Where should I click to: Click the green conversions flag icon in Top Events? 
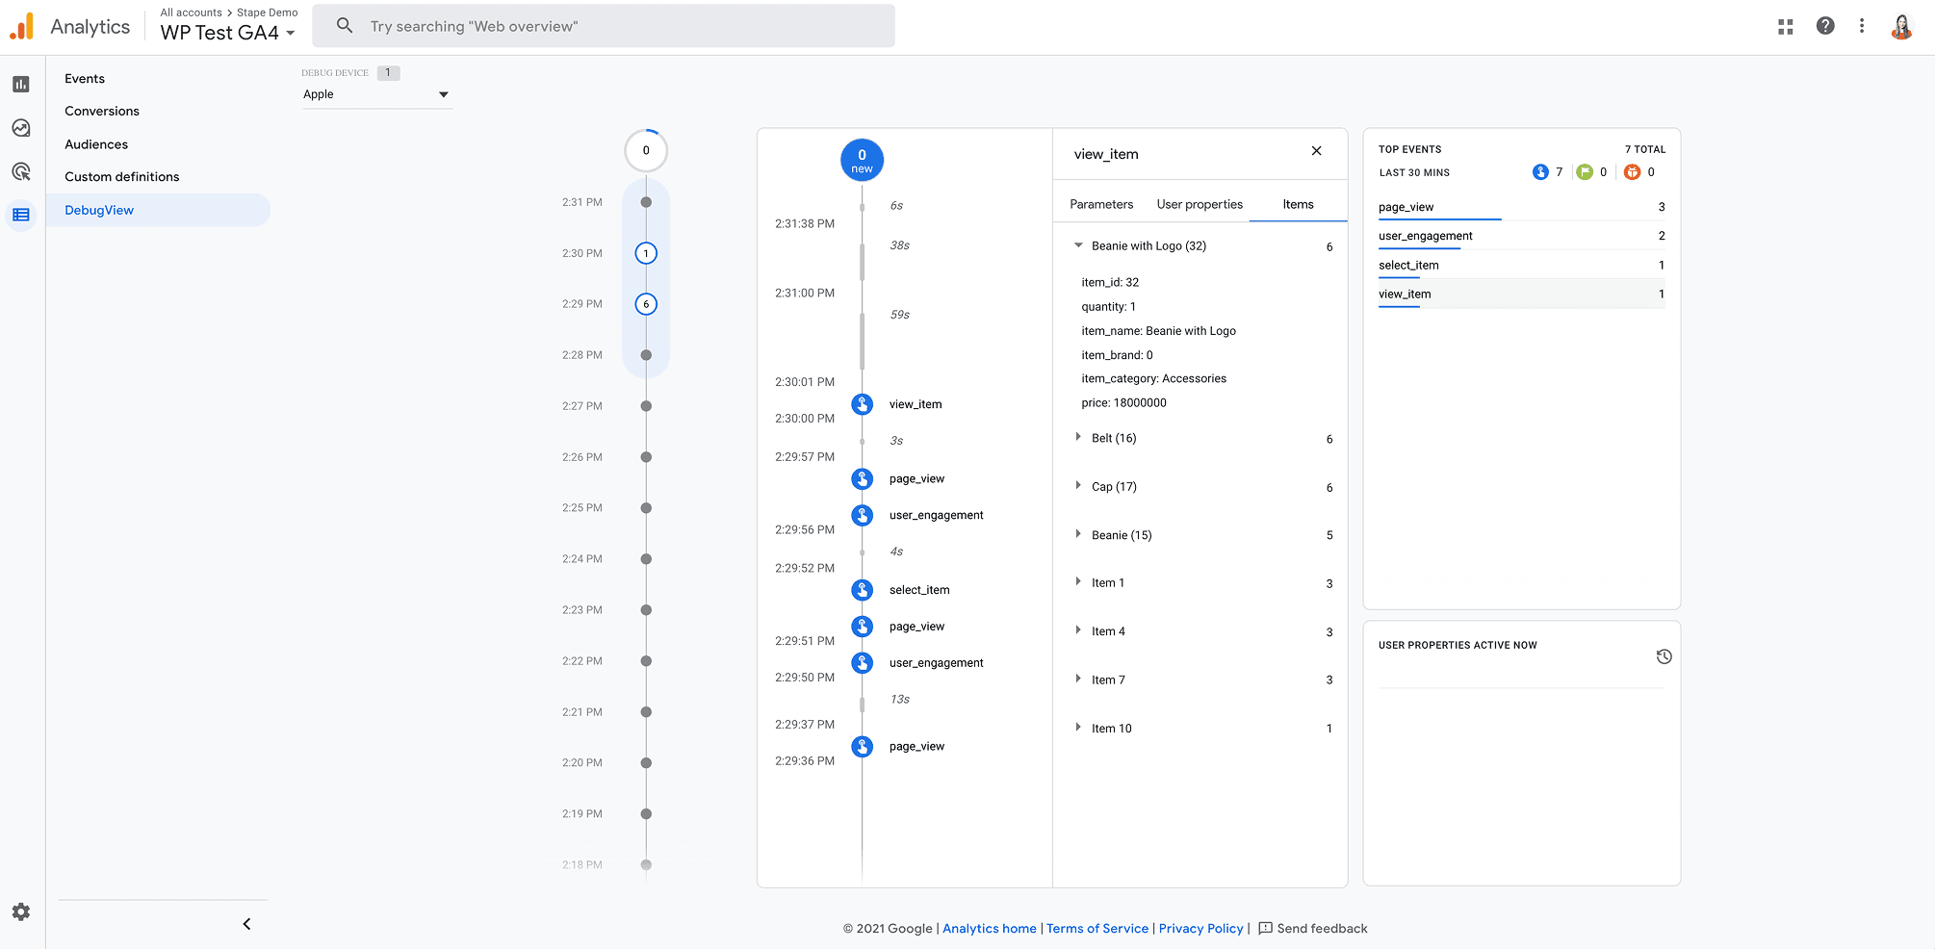coord(1587,171)
